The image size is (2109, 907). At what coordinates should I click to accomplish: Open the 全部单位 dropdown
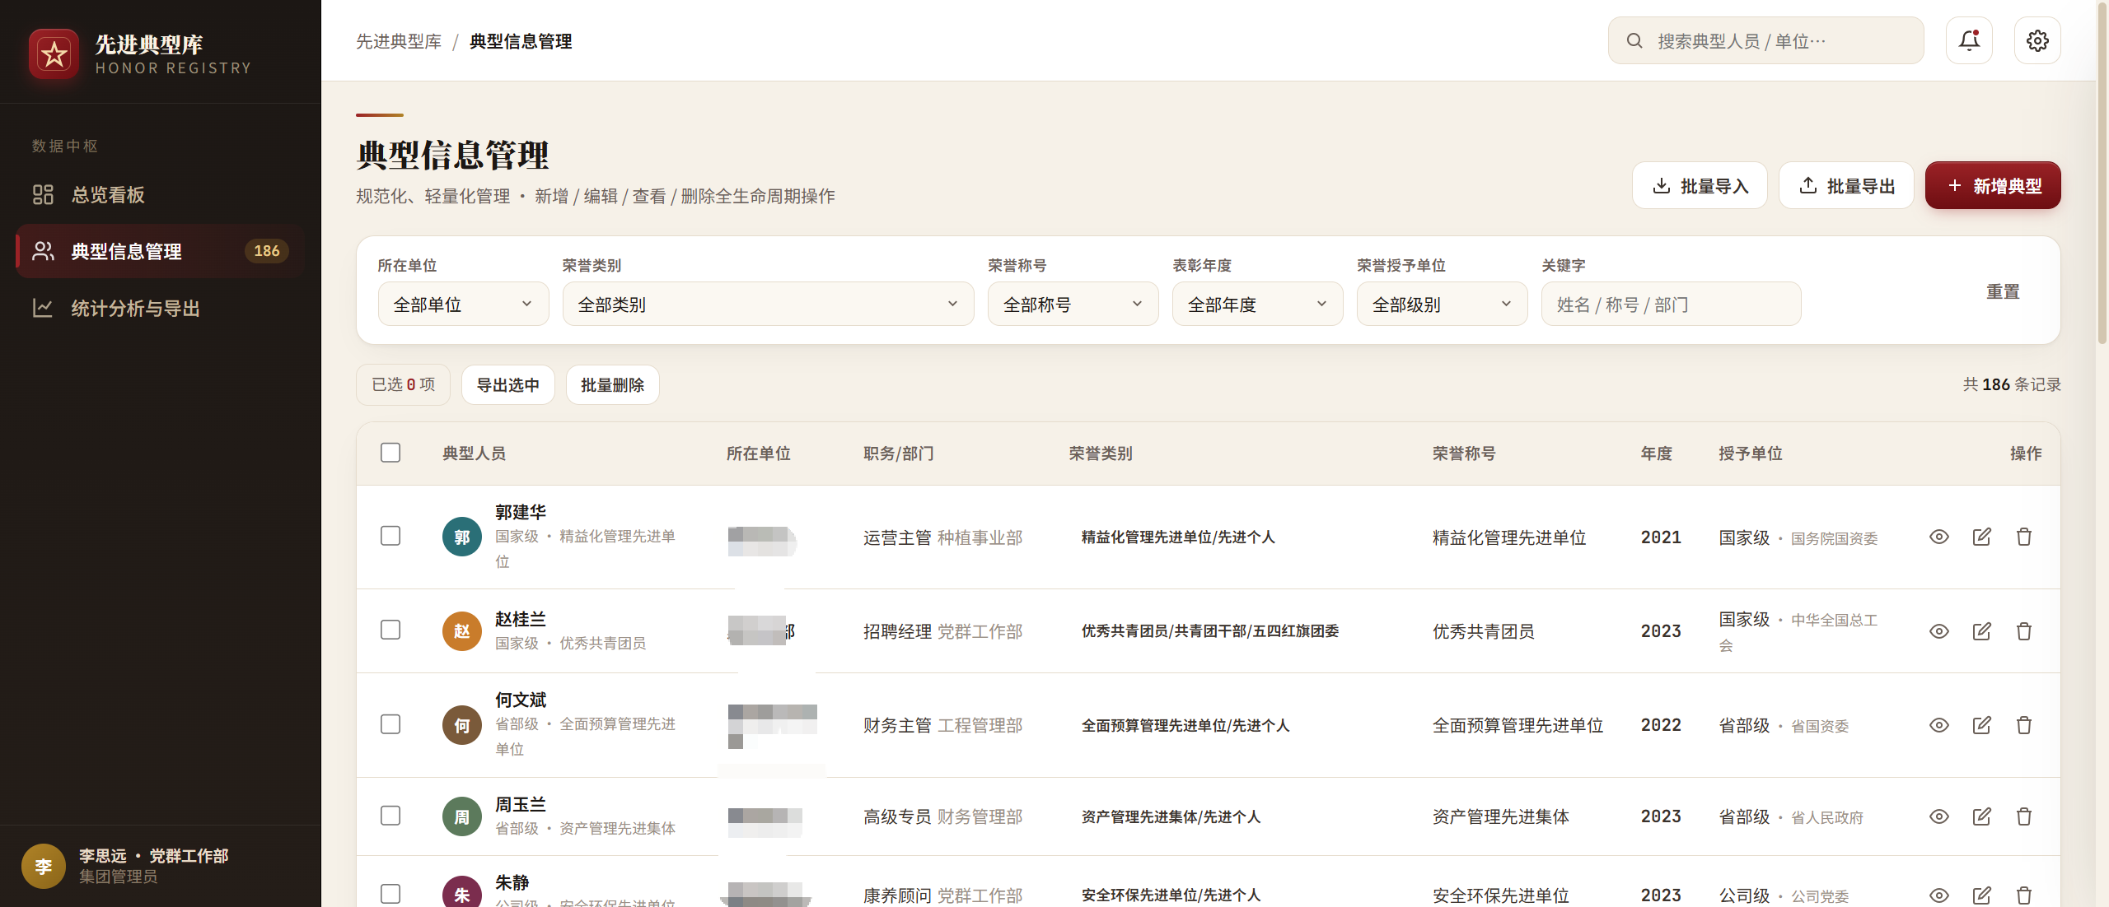(x=464, y=304)
